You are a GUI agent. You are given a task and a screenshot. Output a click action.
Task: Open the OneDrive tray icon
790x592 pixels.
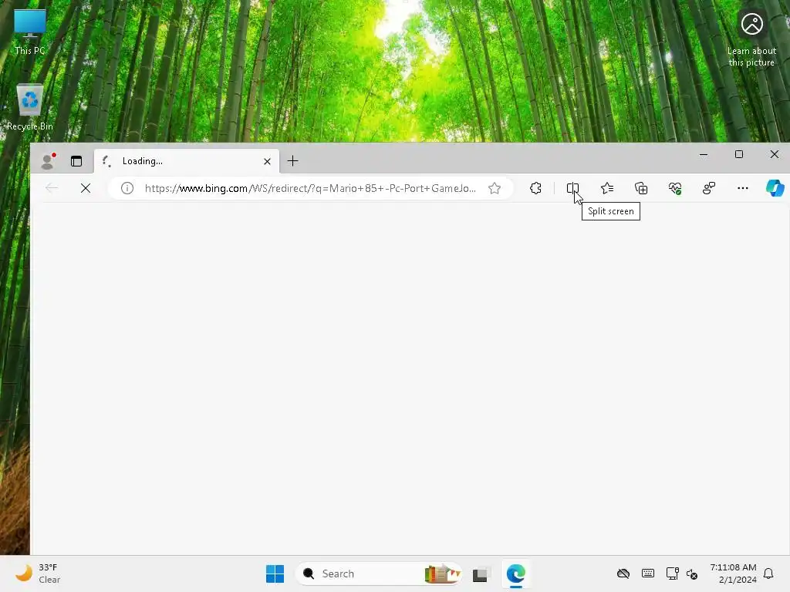click(x=623, y=573)
